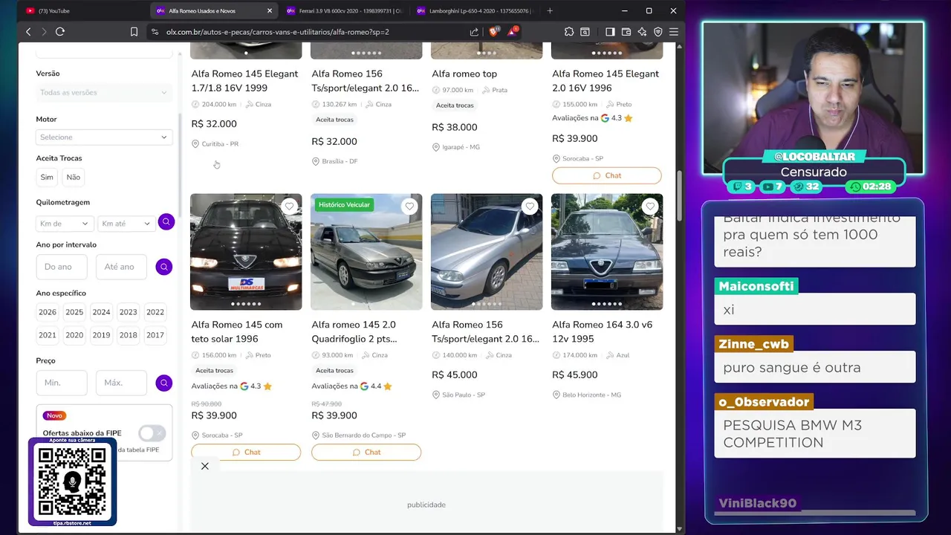Screen dimensions: 951x535
Task: Select year 2018 chip
Action: 128,335
